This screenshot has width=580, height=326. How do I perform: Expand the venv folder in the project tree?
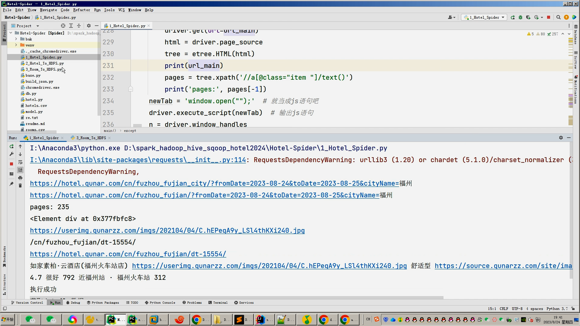16,45
